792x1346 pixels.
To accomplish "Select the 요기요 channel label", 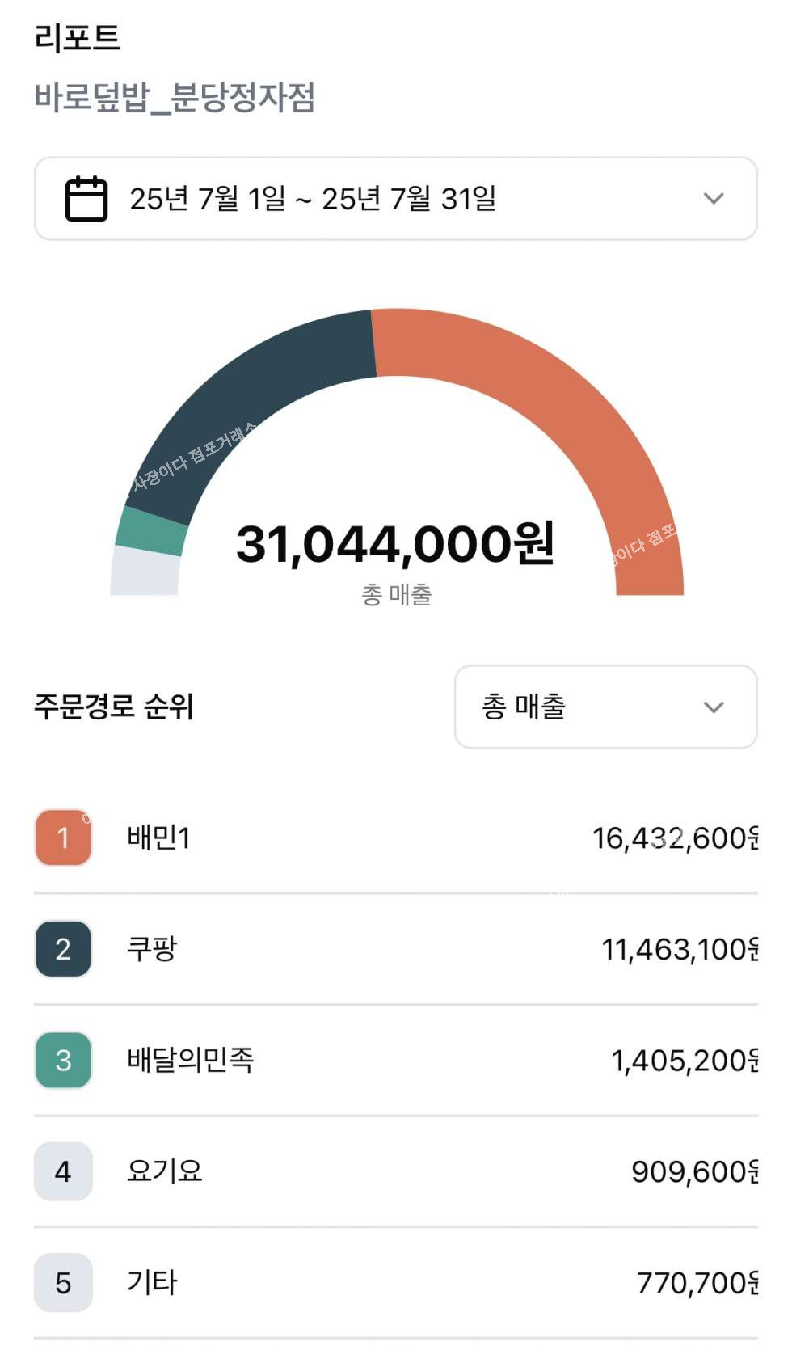I will (164, 1171).
